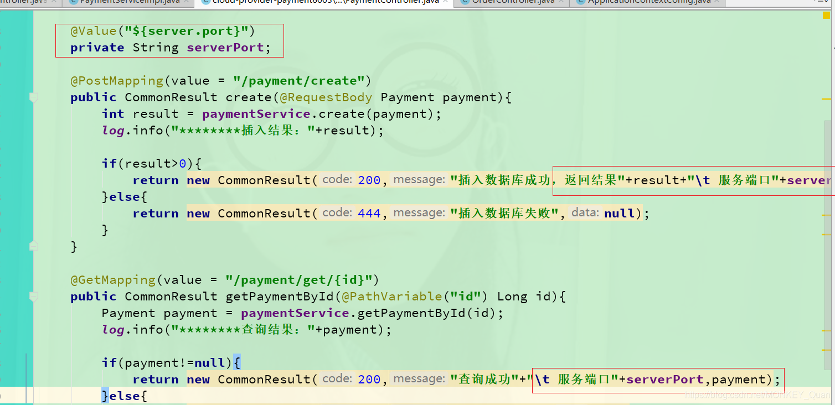Click the @GetMapping annotation

[113, 280]
